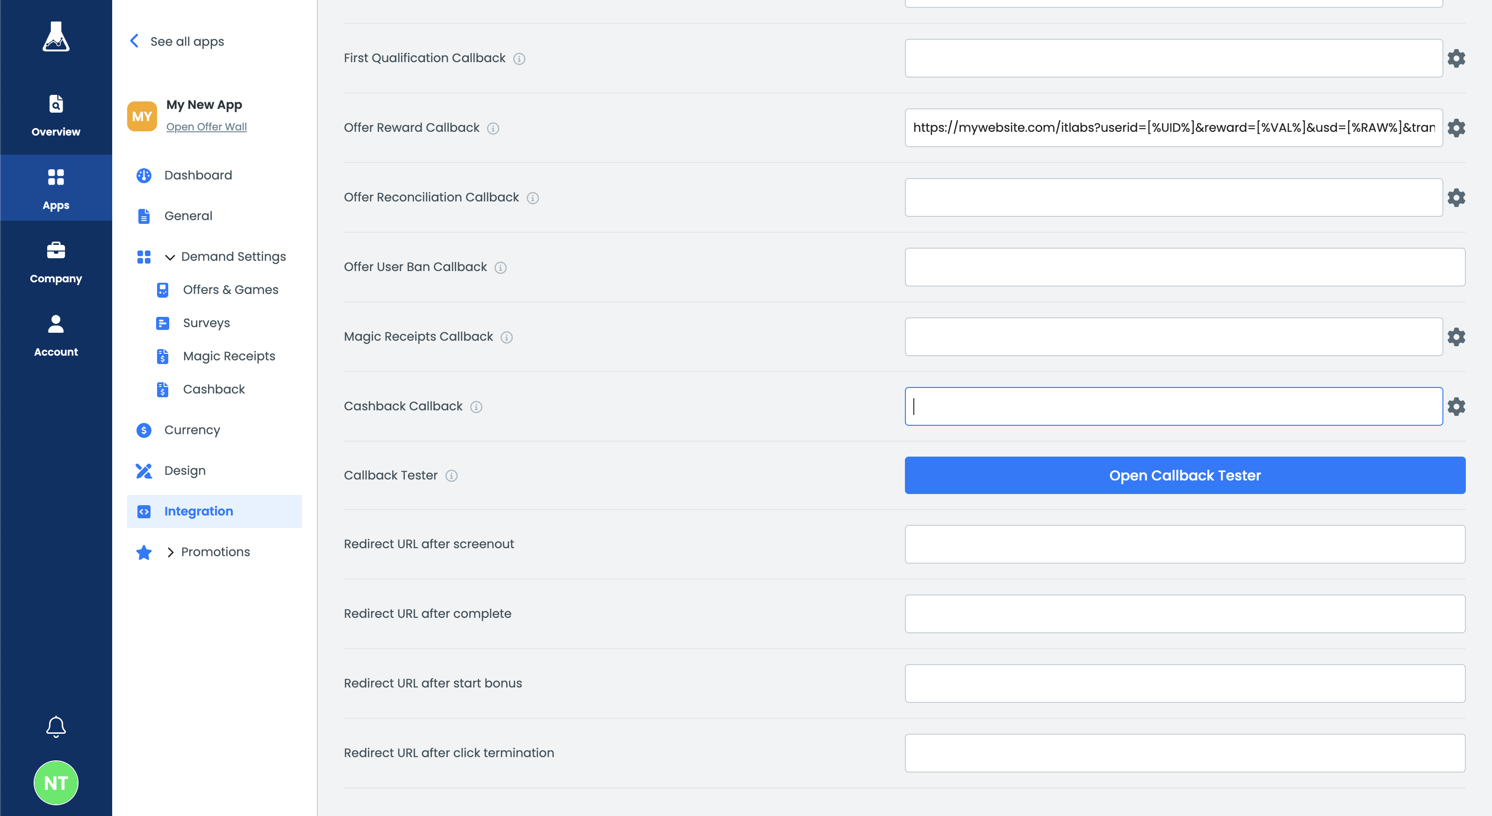Open settings gear for Offer Reward Callback
The image size is (1492, 816).
coord(1456,128)
